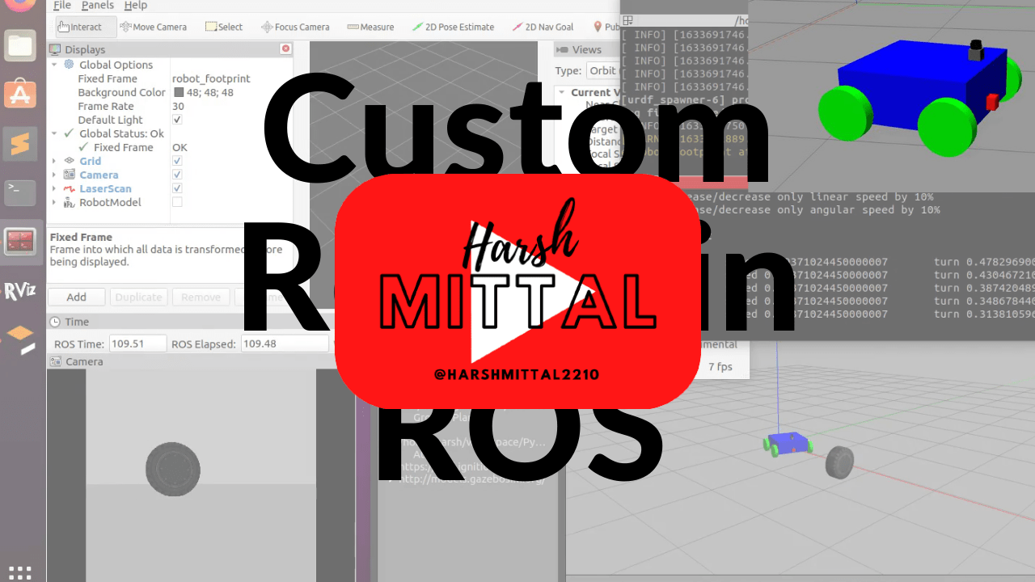The width and height of the screenshot is (1035, 582).
Task: Click the Frame Rate value 30
Action: tap(178, 106)
